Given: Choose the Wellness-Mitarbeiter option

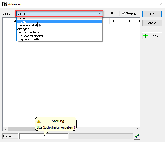Looking at the screenshot, I should pyautogui.click(x=59, y=36).
